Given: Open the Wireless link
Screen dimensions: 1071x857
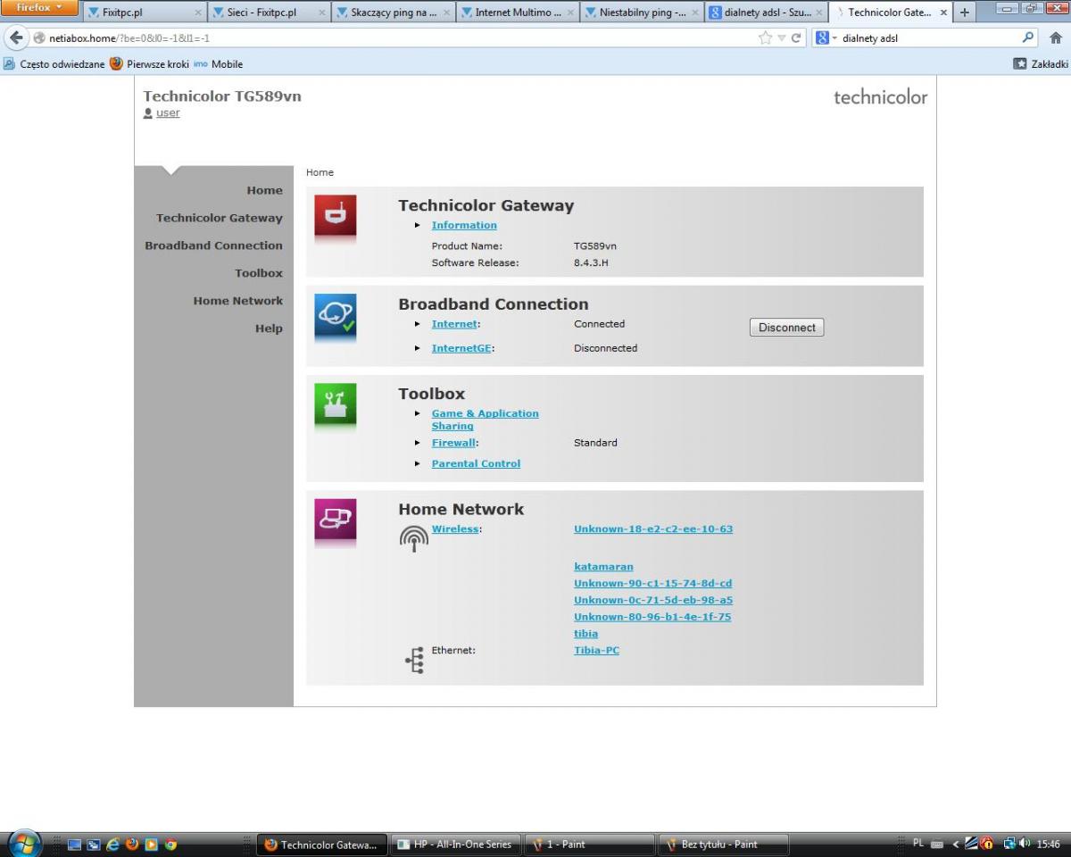Looking at the screenshot, I should click(x=455, y=529).
